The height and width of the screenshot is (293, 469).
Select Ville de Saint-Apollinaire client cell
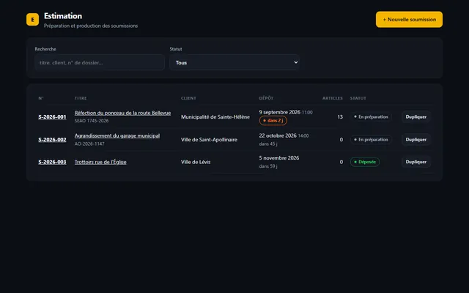[x=209, y=140]
